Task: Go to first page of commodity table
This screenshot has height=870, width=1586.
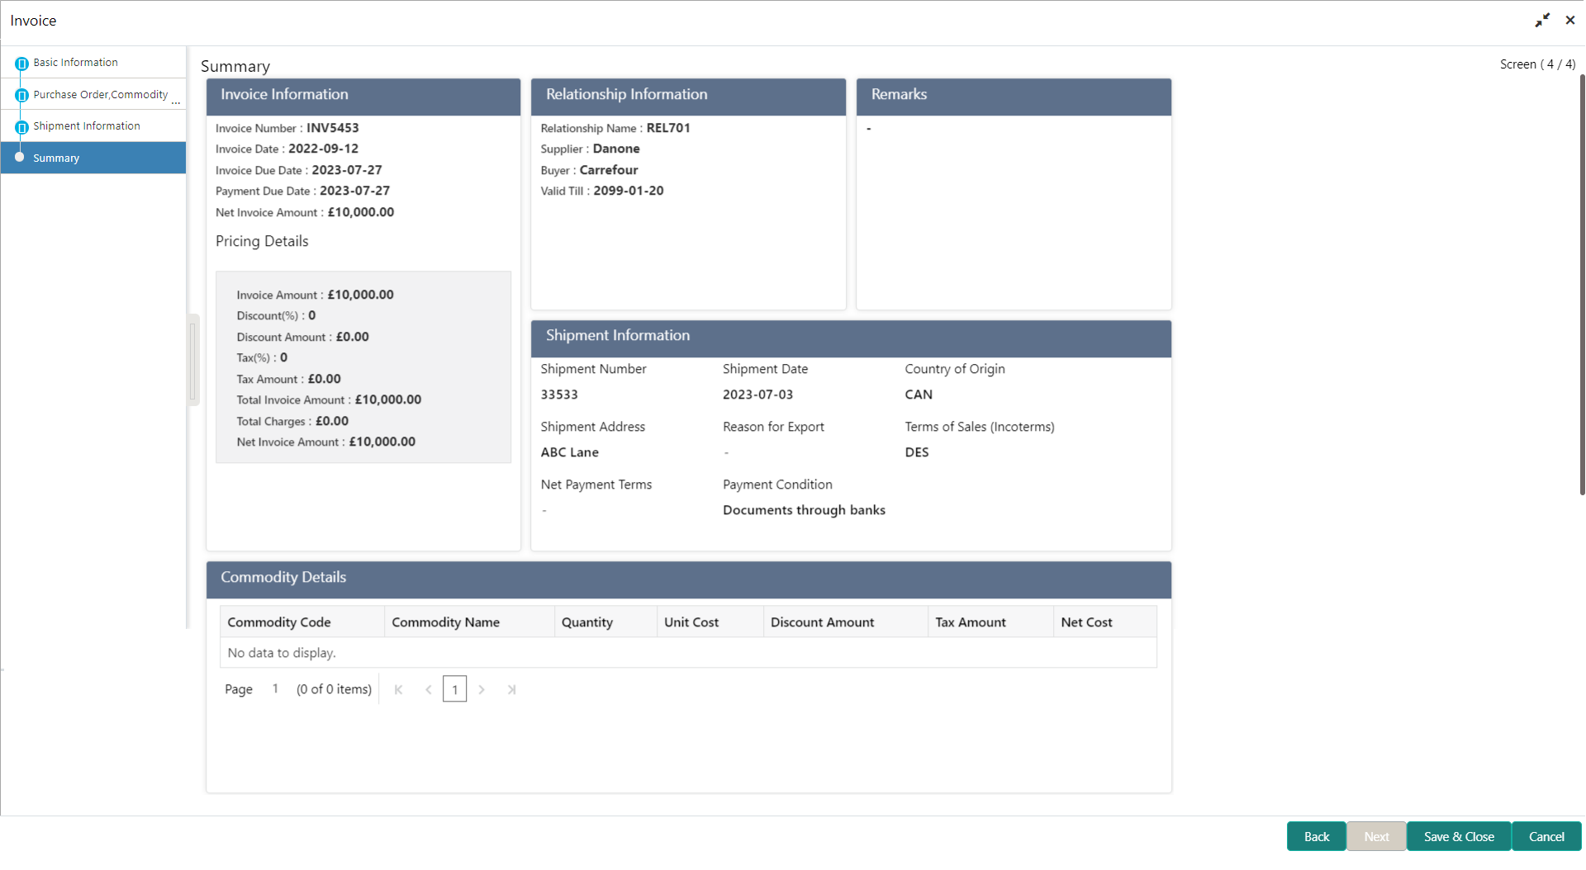Action: 398,690
